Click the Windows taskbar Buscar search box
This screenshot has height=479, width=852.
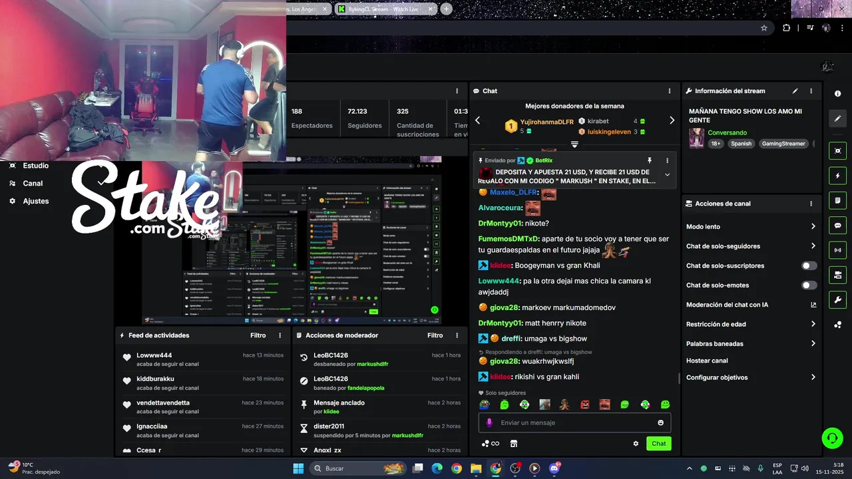tap(357, 468)
